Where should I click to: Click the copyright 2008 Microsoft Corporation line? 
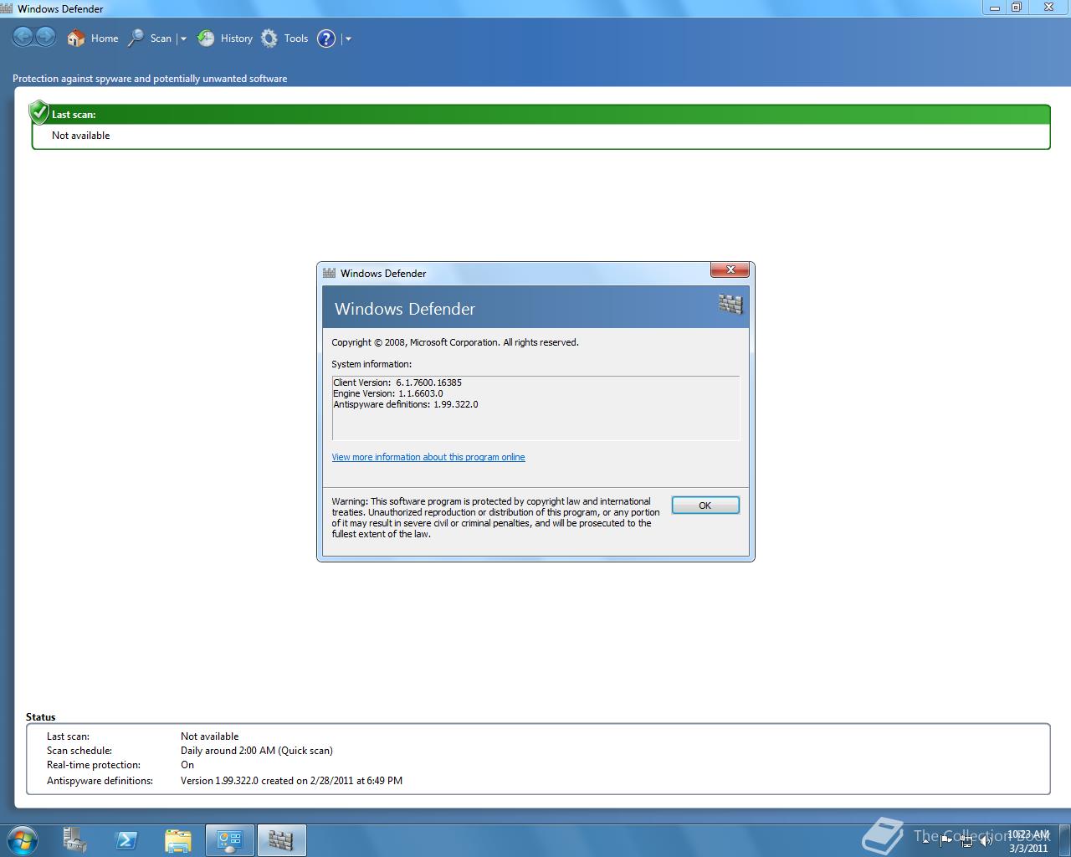pyautogui.click(x=455, y=342)
